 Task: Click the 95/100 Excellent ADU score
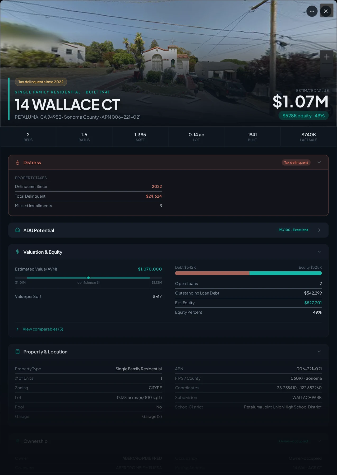point(293,230)
